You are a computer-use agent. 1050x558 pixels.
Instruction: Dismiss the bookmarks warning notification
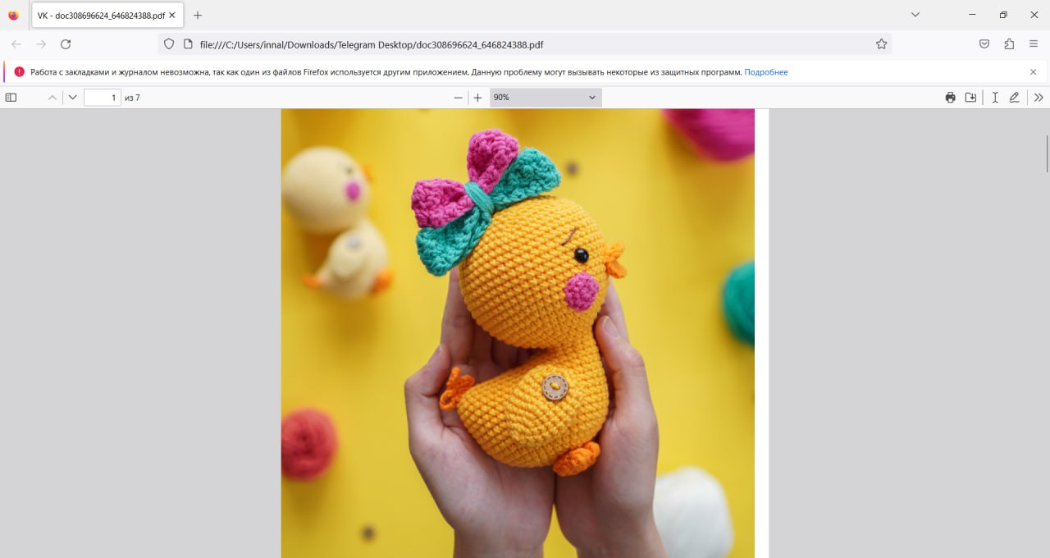[1034, 72]
